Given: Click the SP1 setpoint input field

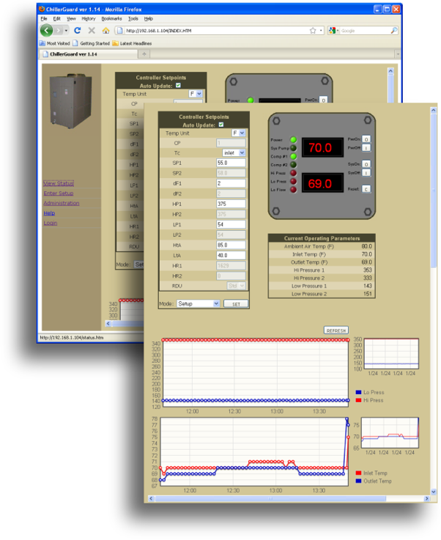Looking at the screenshot, I should click(231, 163).
